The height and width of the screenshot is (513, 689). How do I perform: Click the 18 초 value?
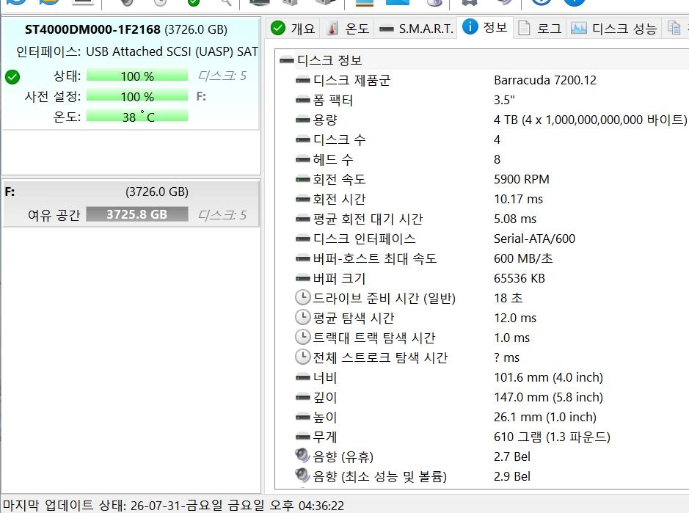508,298
